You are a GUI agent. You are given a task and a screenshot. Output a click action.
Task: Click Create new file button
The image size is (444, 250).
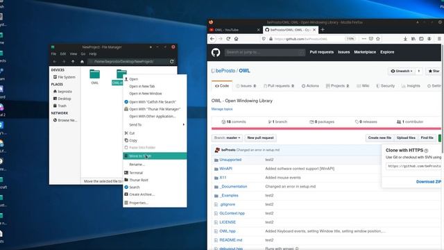[x=379, y=137]
